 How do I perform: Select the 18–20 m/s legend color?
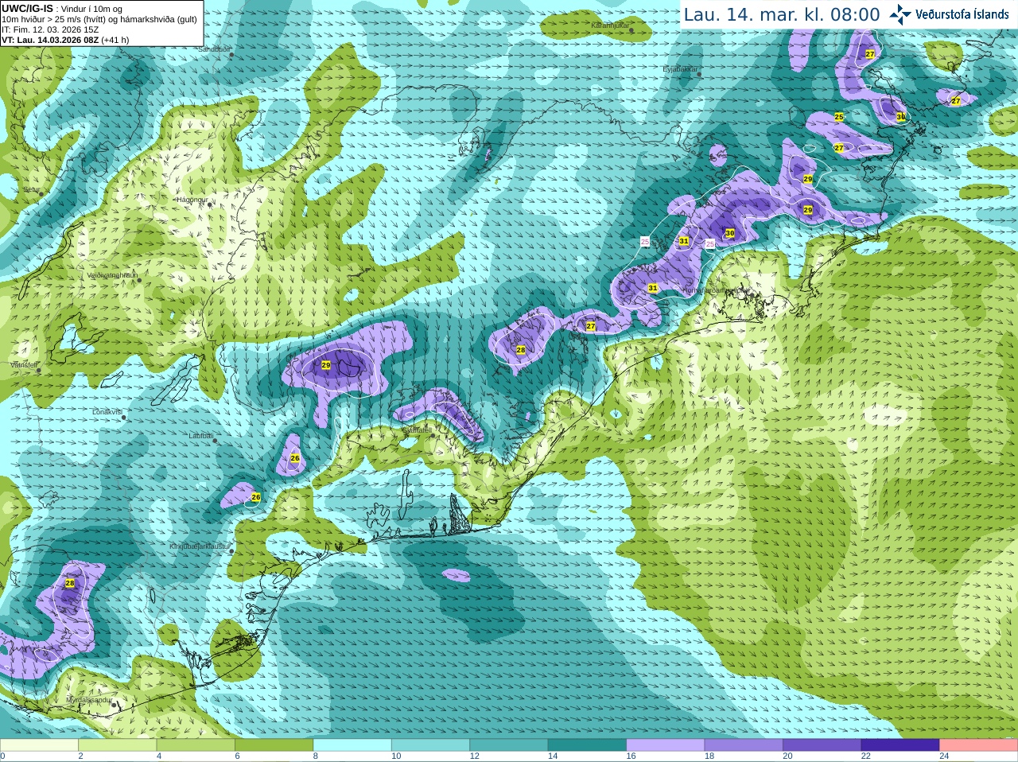point(744,745)
